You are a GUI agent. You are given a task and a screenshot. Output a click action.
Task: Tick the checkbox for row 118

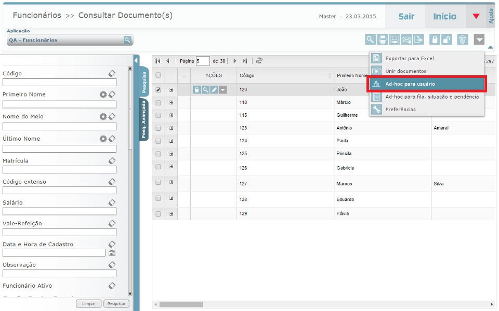pyautogui.click(x=159, y=103)
